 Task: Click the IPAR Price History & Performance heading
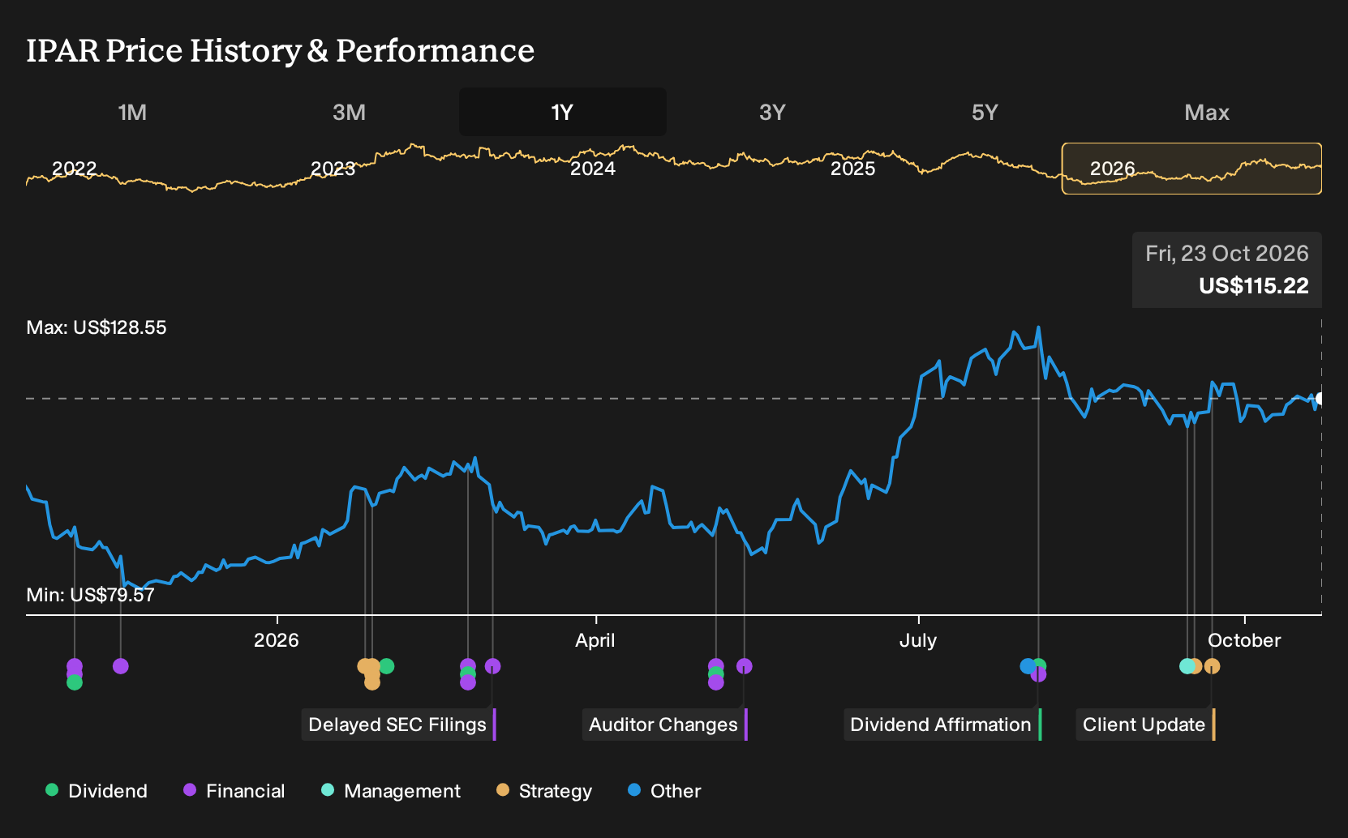click(281, 50)
